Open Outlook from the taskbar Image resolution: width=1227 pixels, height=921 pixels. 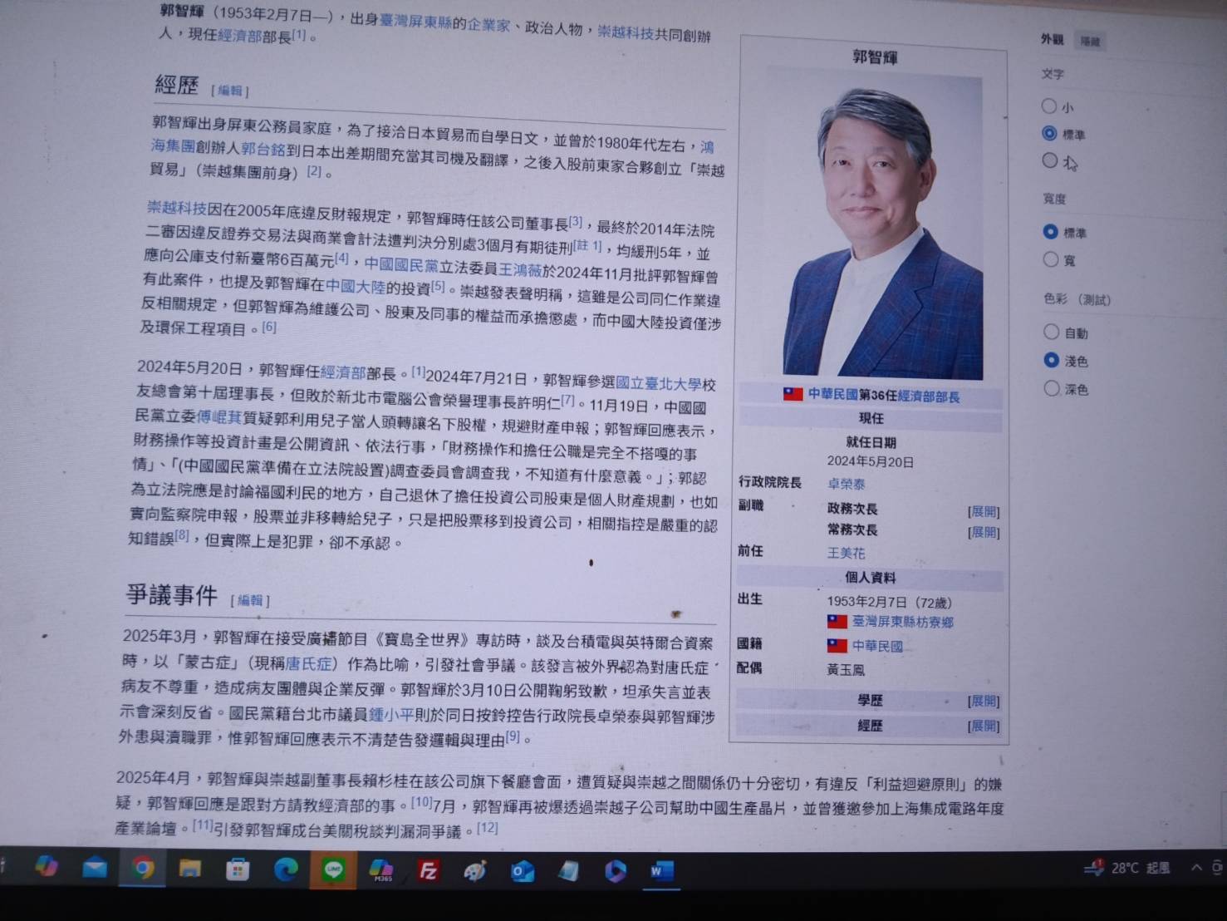coord(523,872)
